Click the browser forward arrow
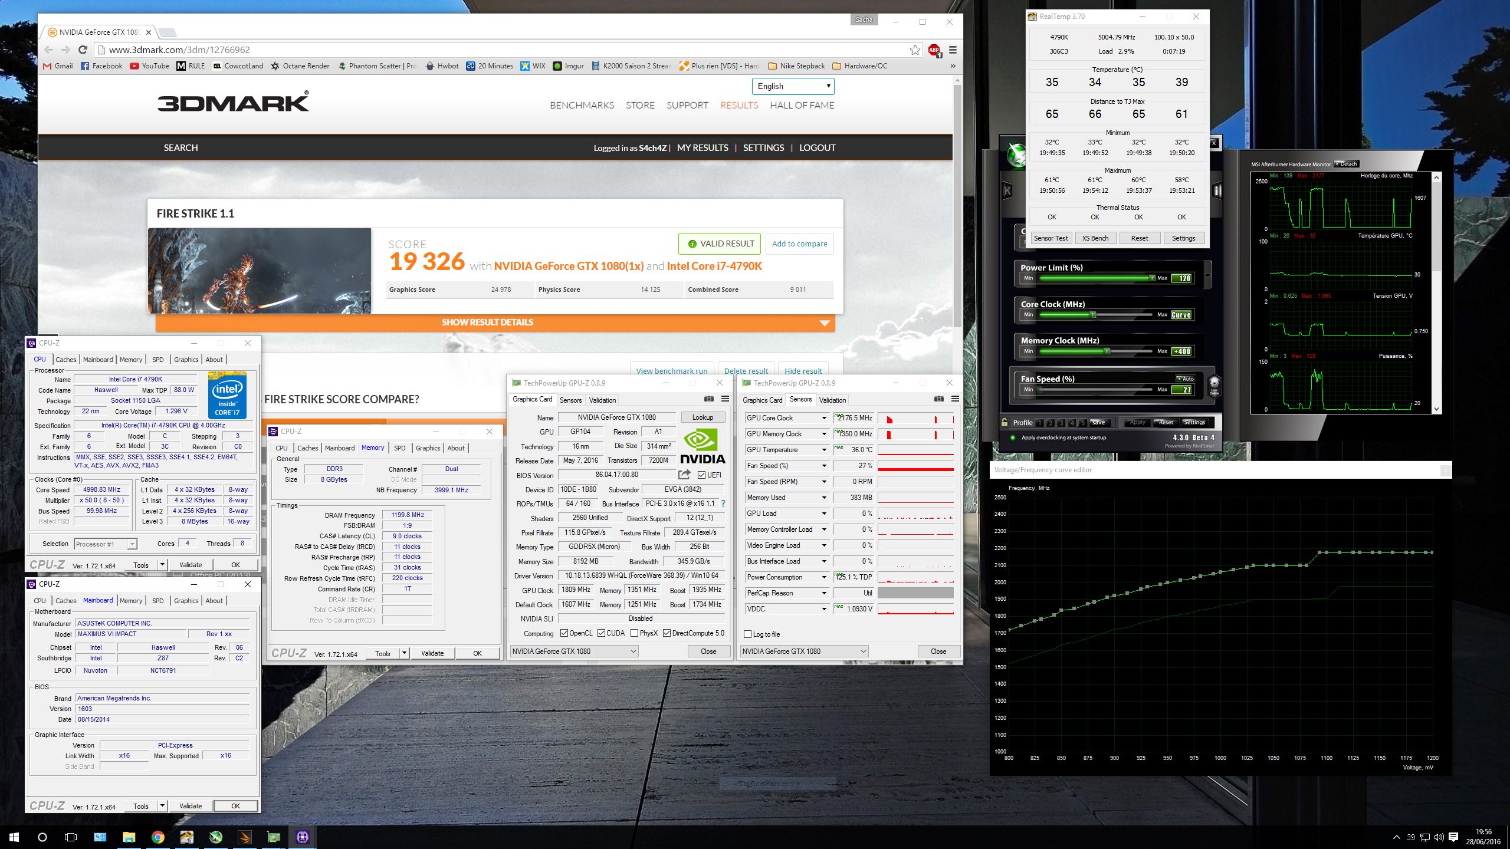 [x=65, y=50]
